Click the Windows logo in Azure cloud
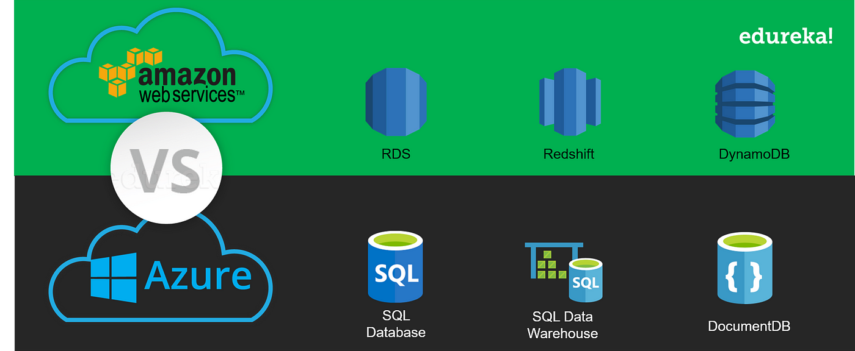 [114, 278]
